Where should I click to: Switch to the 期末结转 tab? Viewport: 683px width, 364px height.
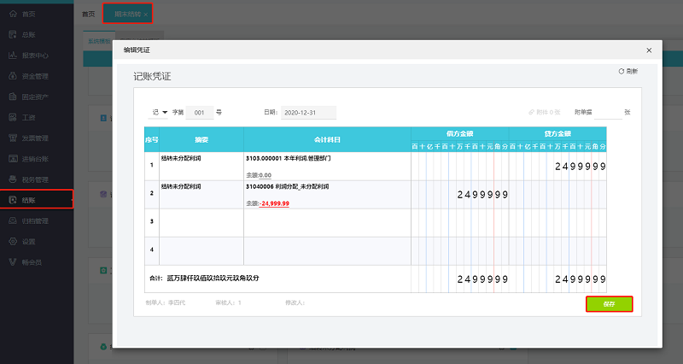[x=128, y=15]
